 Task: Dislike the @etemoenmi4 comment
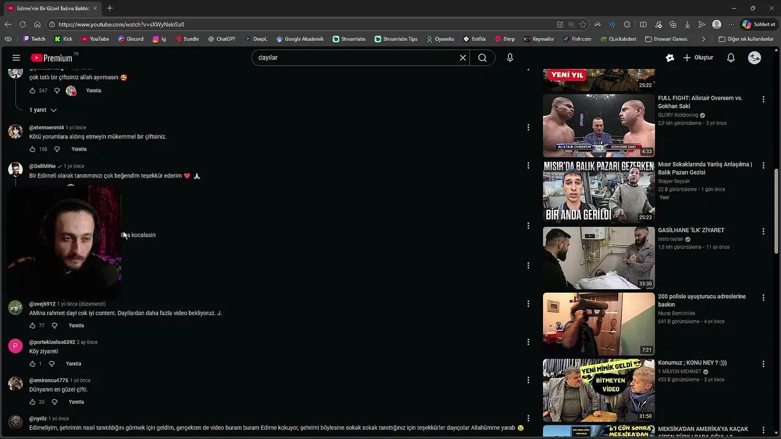(57, 149)
